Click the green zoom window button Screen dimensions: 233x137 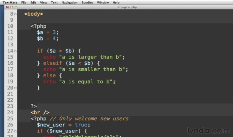tap(16, 7)
